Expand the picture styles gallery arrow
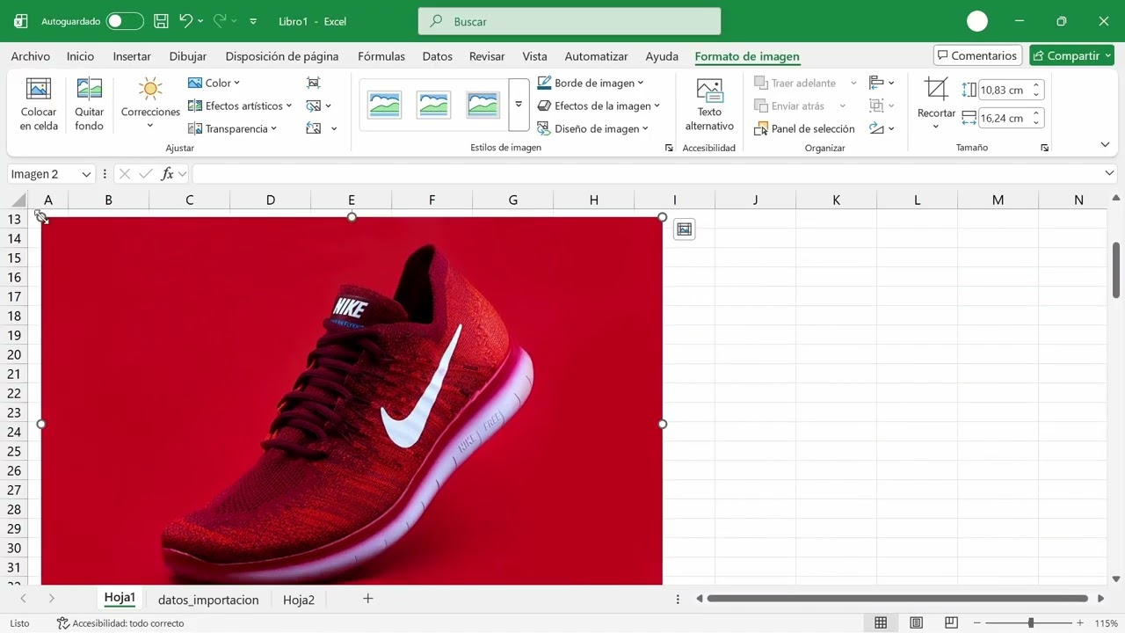 coord(519,105)
